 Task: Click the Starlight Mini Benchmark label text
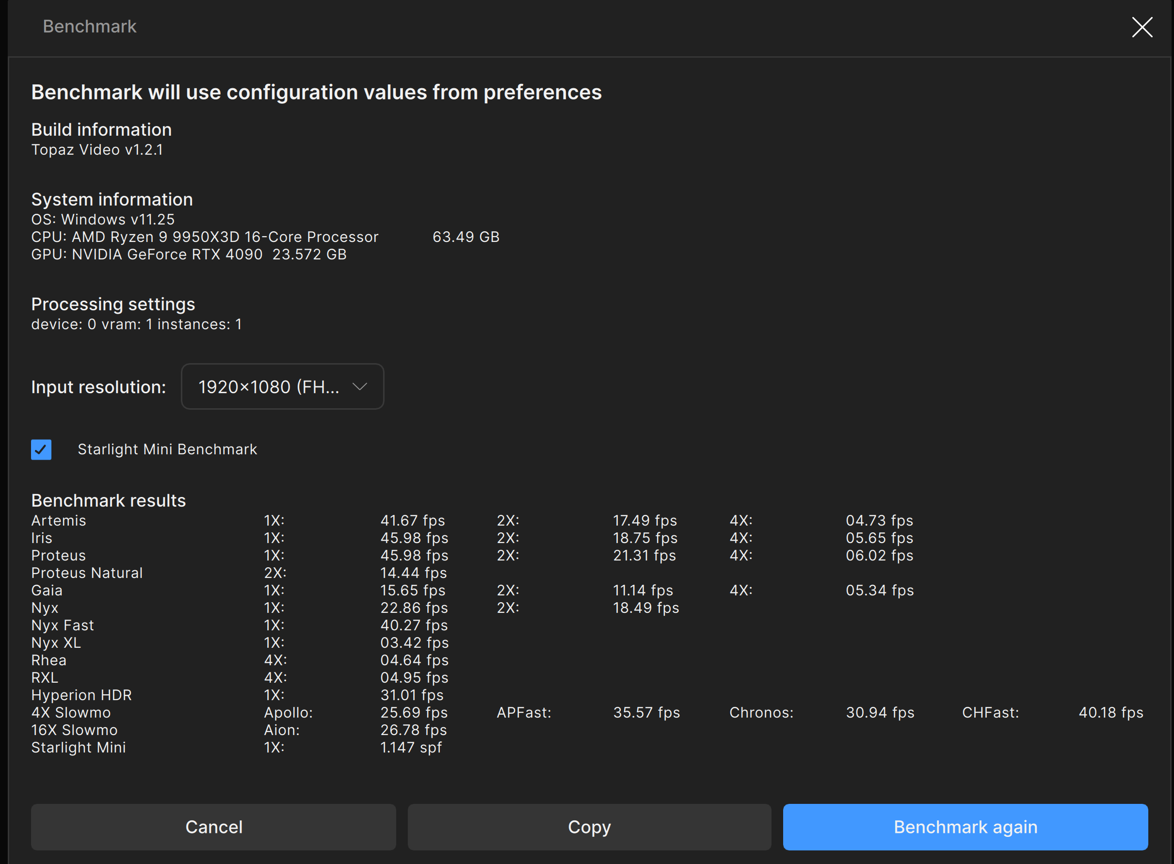(x=167, y=449)
